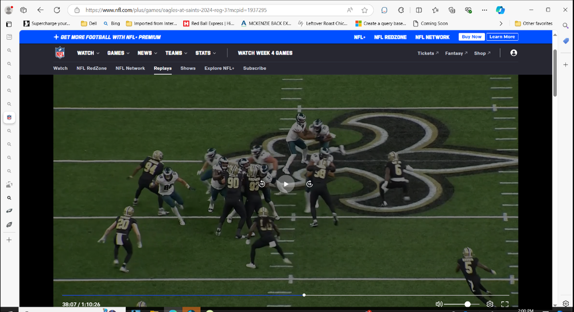Open the Shows tab
Image resolution: width=574 pixels, height=312 pixels.
point(188,68)
